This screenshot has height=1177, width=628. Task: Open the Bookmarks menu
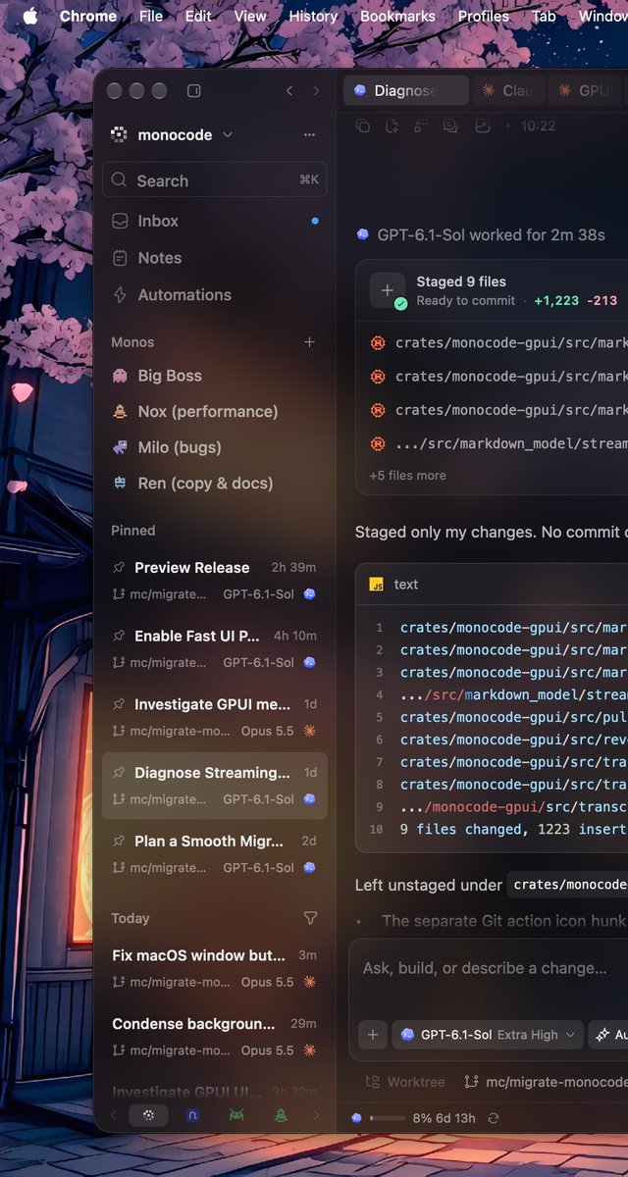[x=397, y=16]
